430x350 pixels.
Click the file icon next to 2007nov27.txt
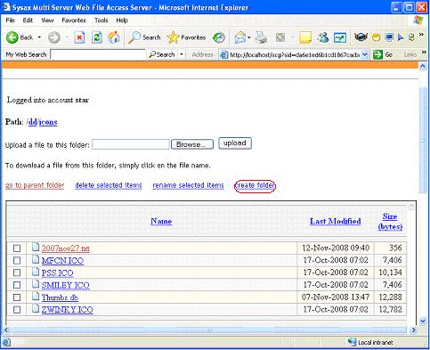36,247
